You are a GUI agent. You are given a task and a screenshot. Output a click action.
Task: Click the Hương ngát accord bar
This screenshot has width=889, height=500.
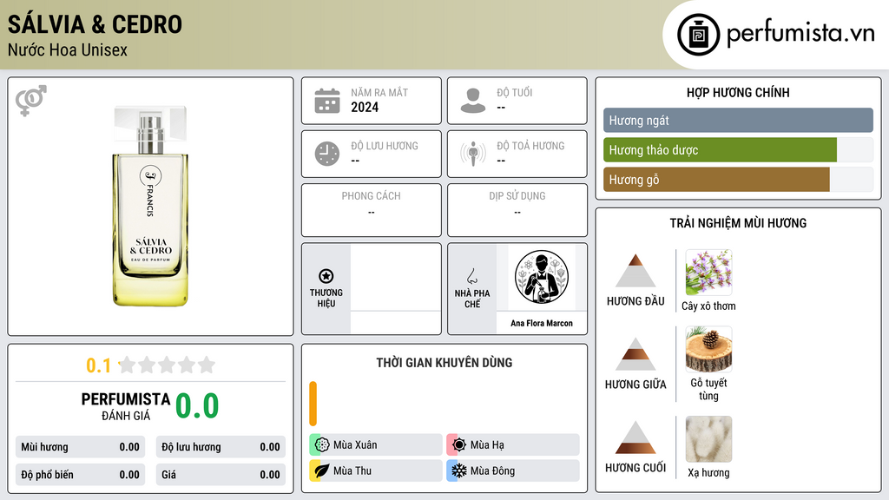(x=738, y=120)
